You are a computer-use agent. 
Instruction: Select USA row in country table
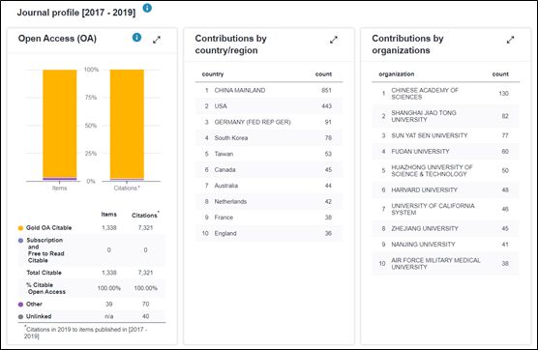click(269, 106)
